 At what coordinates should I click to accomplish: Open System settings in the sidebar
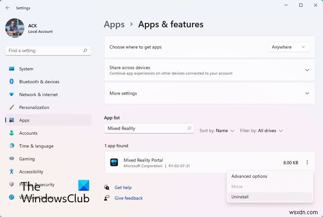coord(48,69)
